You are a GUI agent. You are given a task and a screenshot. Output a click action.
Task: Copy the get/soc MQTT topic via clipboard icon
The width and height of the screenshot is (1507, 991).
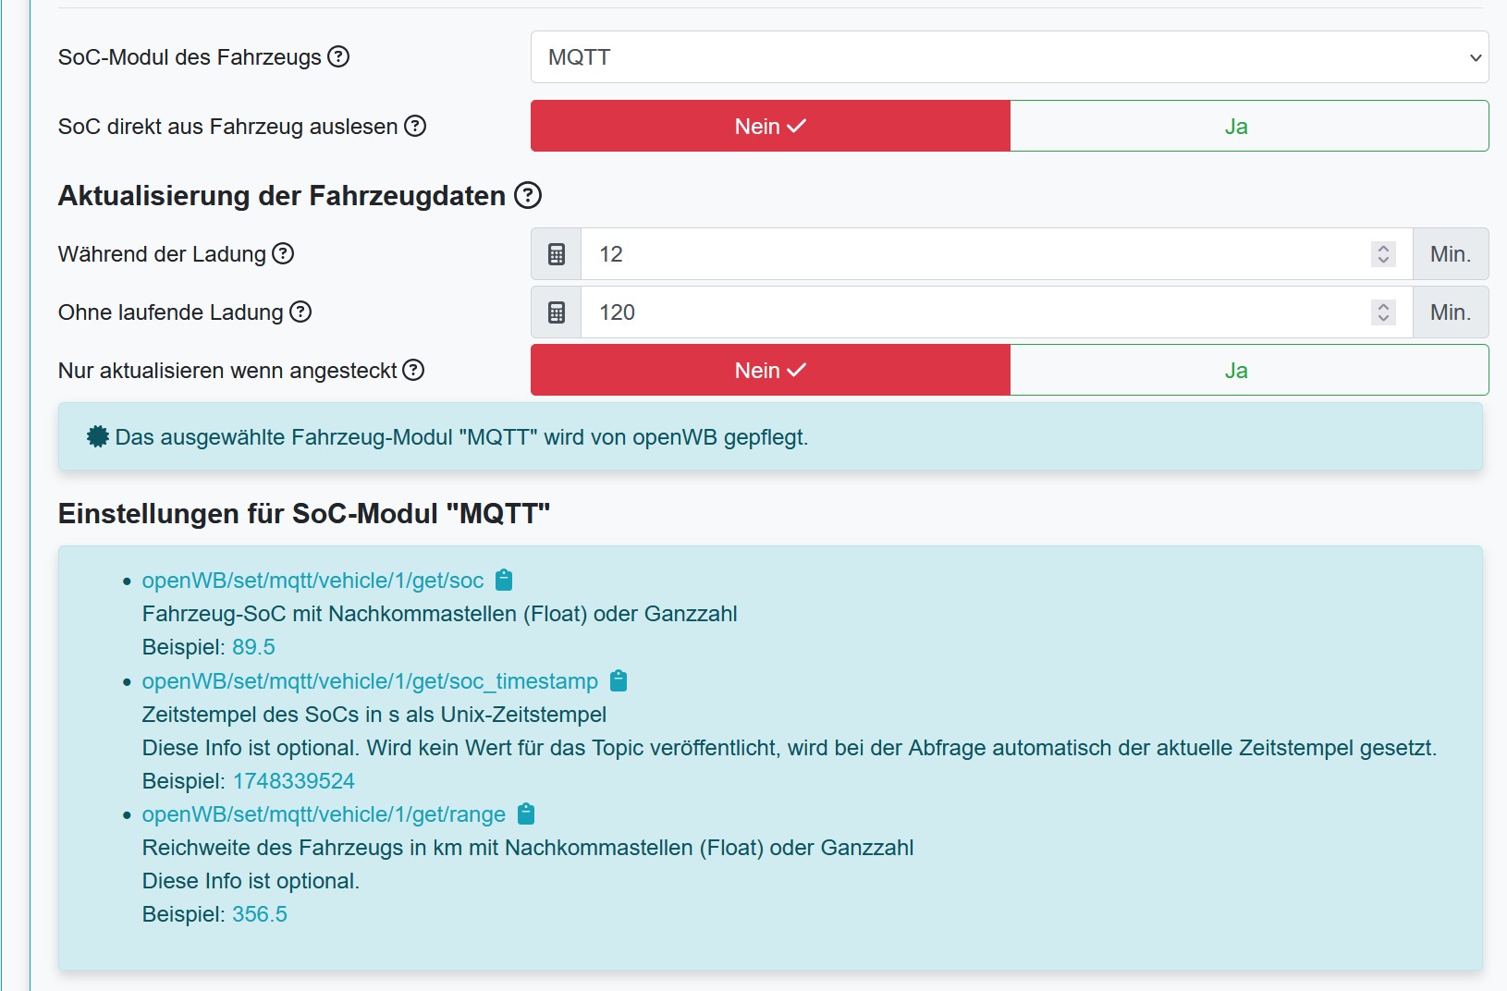coord(504,580)
